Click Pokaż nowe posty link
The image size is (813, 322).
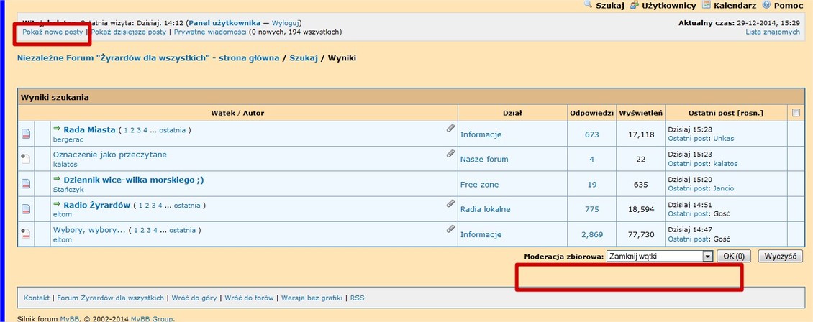(53, 32)
